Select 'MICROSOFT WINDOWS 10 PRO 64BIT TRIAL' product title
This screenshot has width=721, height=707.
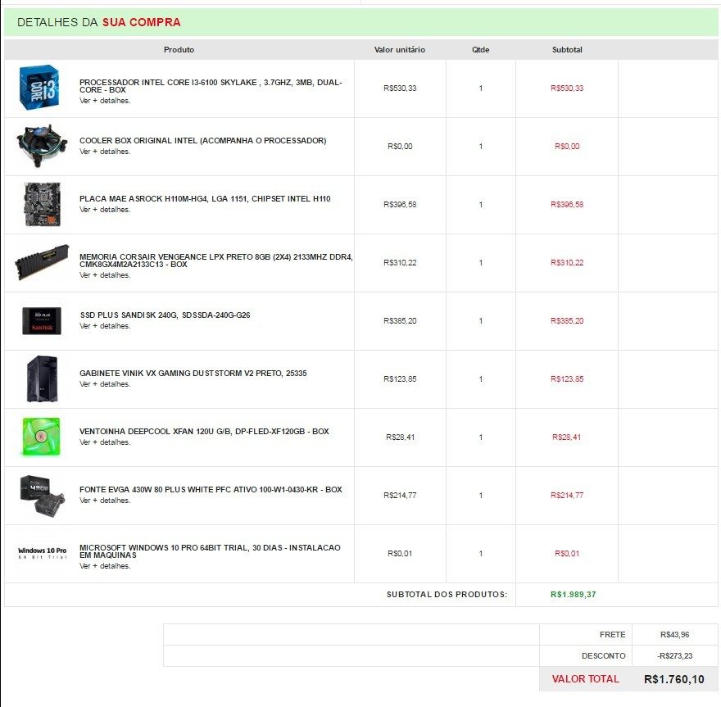(x=210, y=551)
